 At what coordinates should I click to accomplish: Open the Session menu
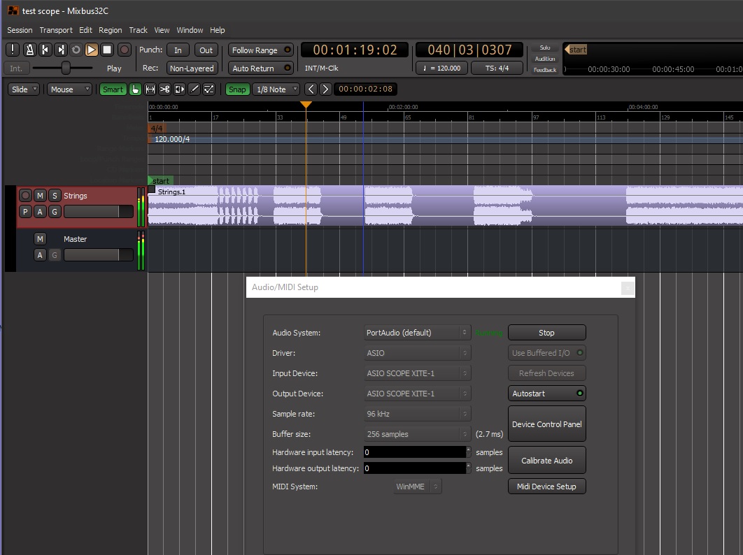pyautogui.click(x=20, y=30)
